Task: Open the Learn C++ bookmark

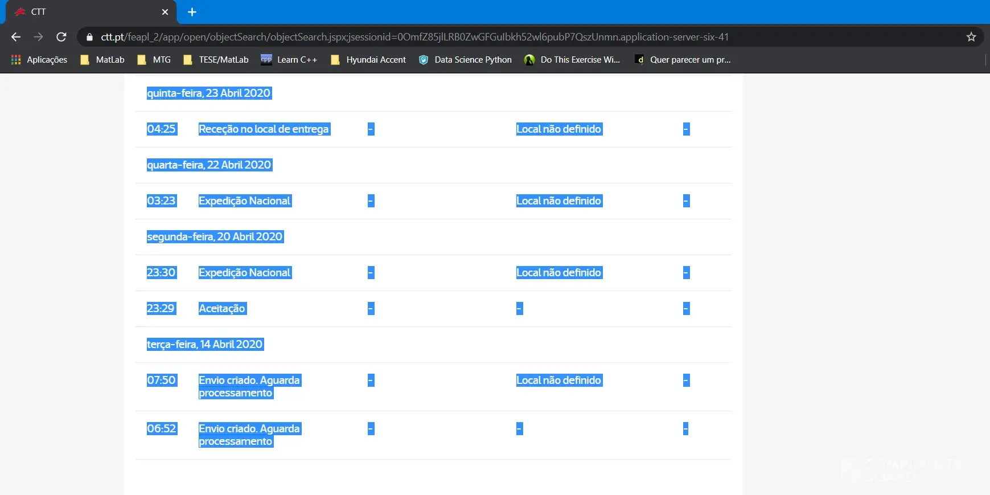Action: tap(289, 60)
